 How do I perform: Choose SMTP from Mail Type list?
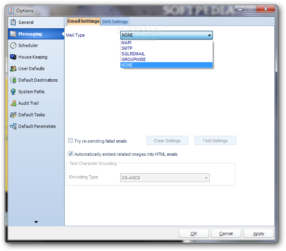(x=166, y=48)
